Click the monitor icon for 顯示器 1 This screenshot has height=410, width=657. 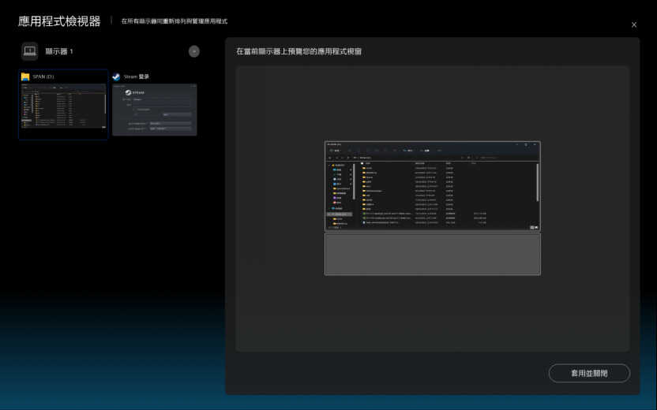29,51
